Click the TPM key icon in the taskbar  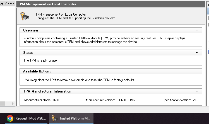[x=55, y=118]
